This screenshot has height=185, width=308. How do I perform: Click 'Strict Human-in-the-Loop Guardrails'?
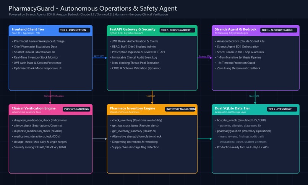coord(240,52)
